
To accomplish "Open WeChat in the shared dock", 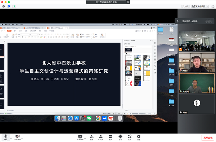I will 89,118.
